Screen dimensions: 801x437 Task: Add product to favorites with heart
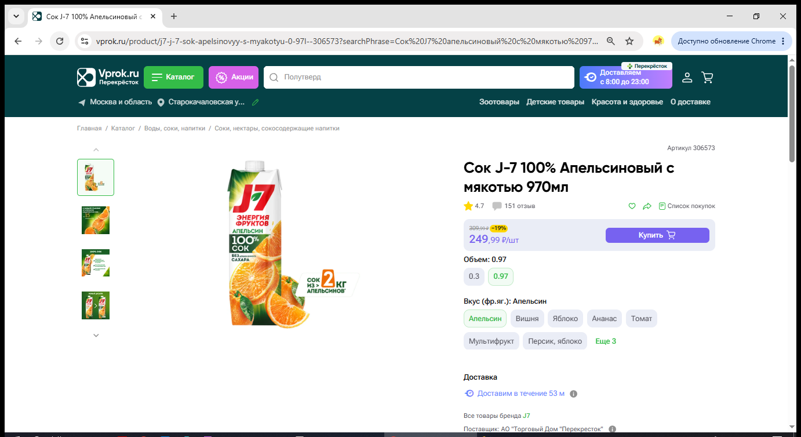click(632, 206)
